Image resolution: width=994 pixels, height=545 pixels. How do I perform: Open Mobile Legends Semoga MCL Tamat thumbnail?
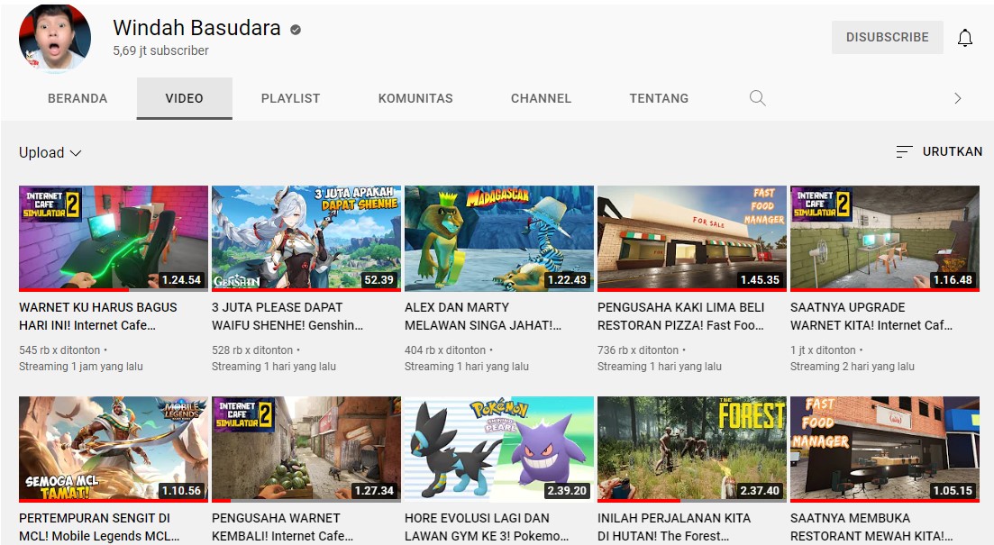[114, 450]
